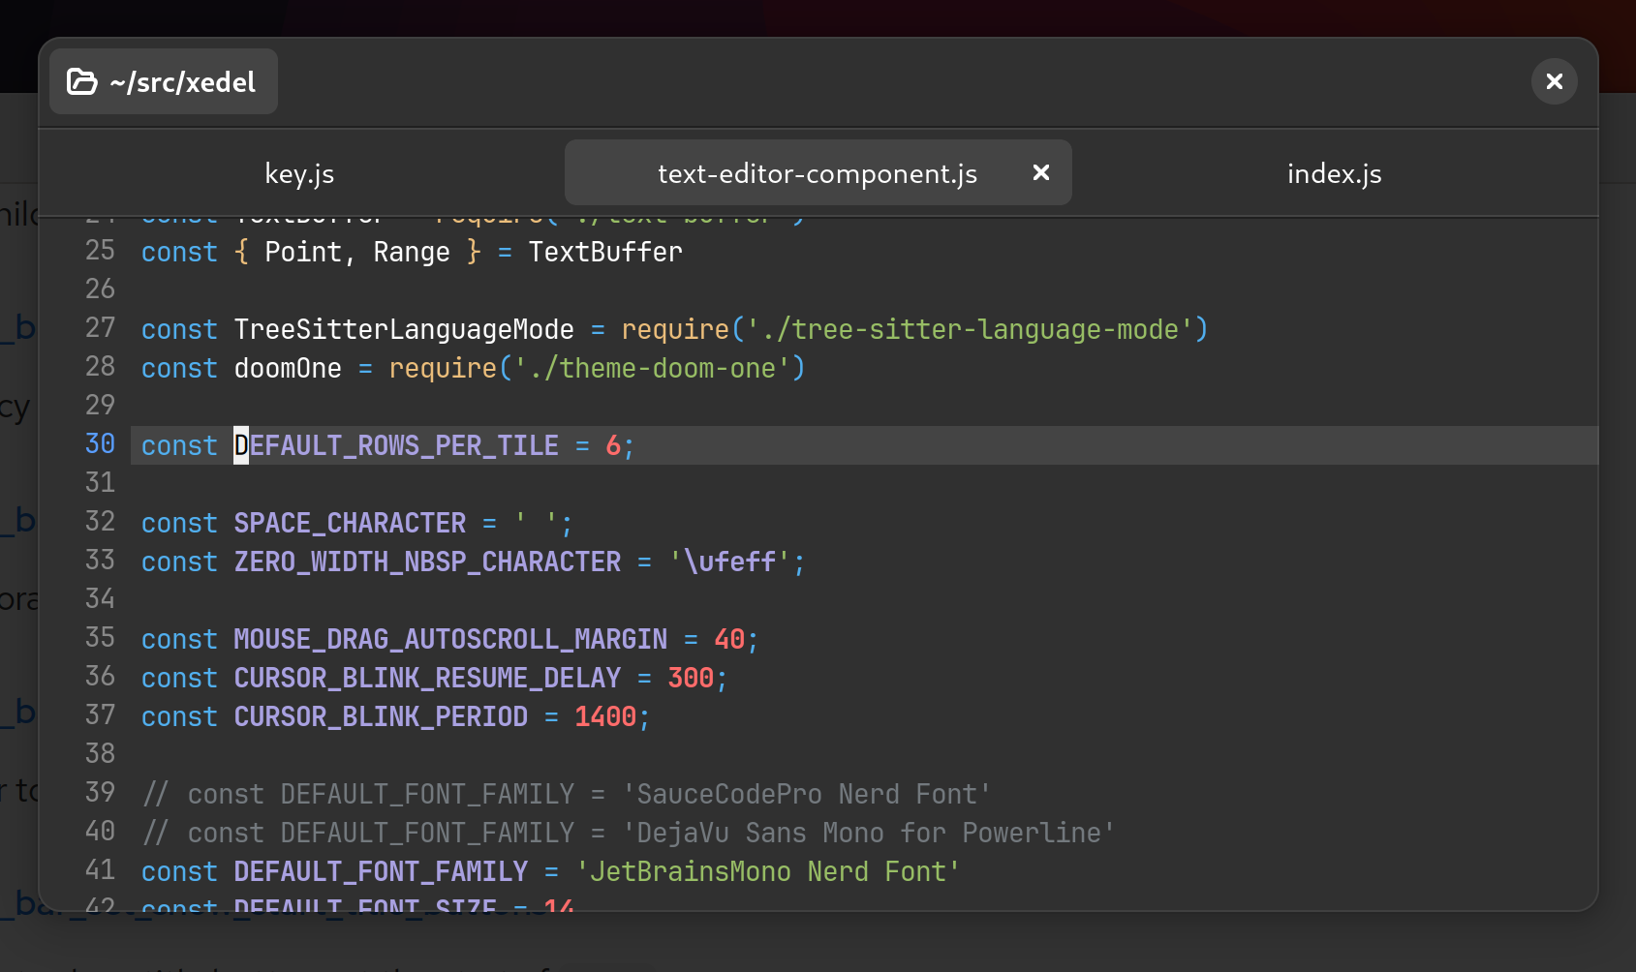Screen dimensions: 1636x972
Task: Click Range in the line 25 destructuring
Action: click(412, 252)
